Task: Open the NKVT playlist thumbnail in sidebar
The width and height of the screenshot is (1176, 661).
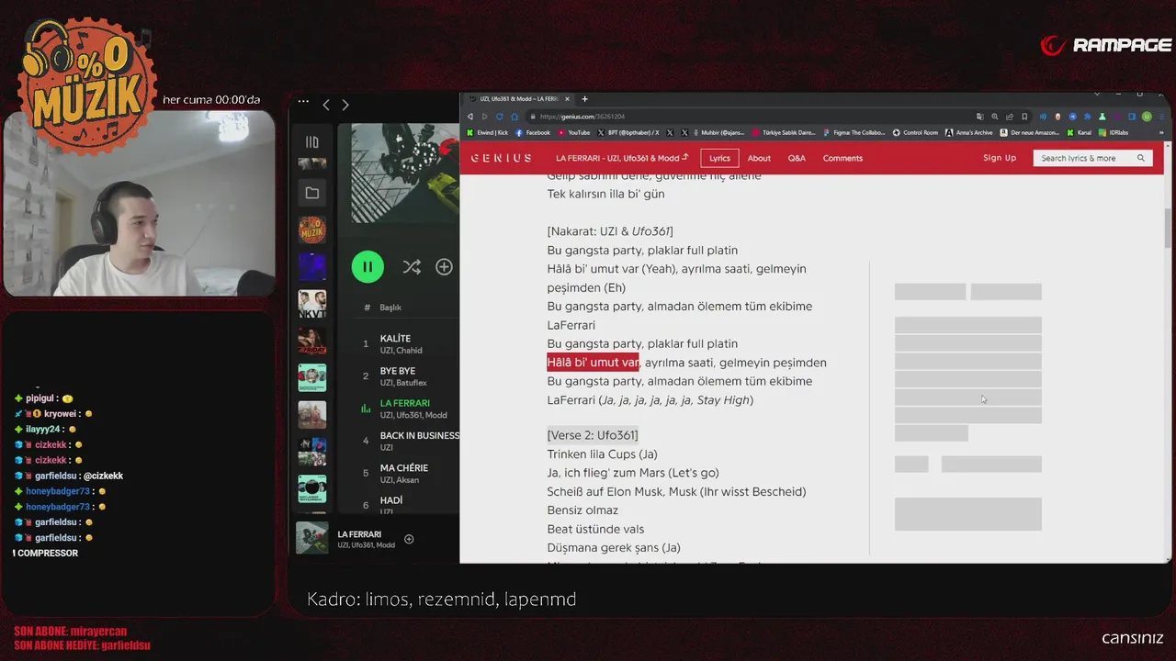Action: [x=312, y=304]
